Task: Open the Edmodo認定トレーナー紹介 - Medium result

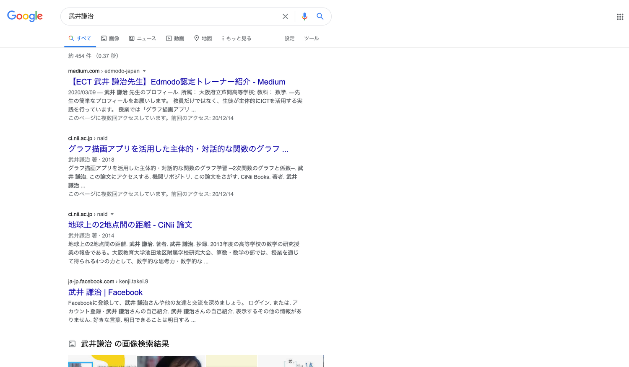Action: (177, 82)
